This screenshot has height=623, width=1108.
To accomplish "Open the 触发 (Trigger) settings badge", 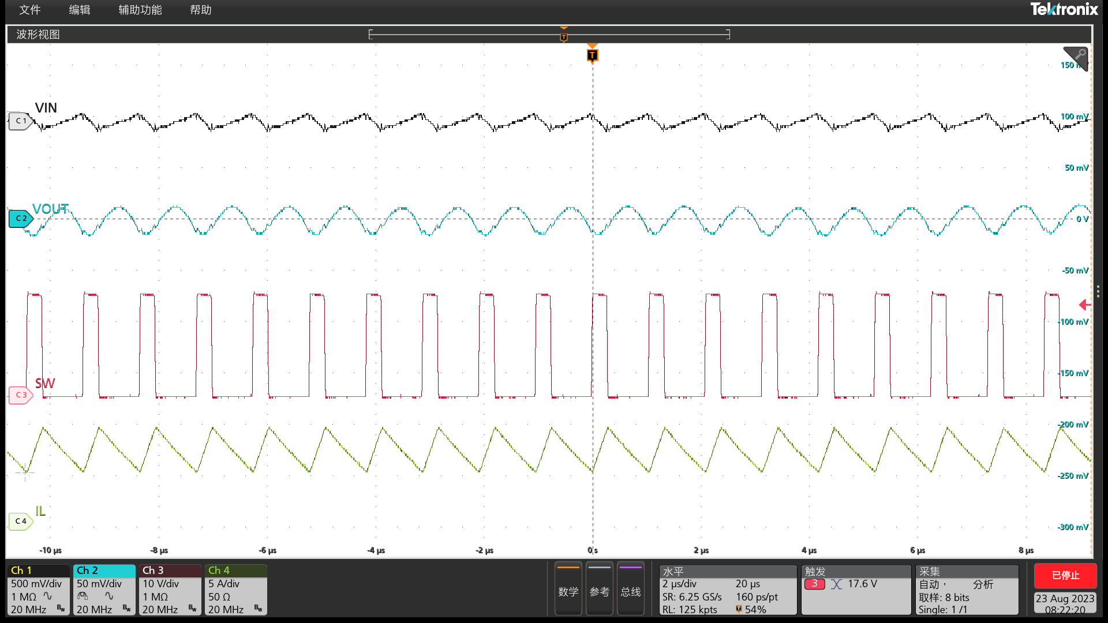I will click(855, 590).
